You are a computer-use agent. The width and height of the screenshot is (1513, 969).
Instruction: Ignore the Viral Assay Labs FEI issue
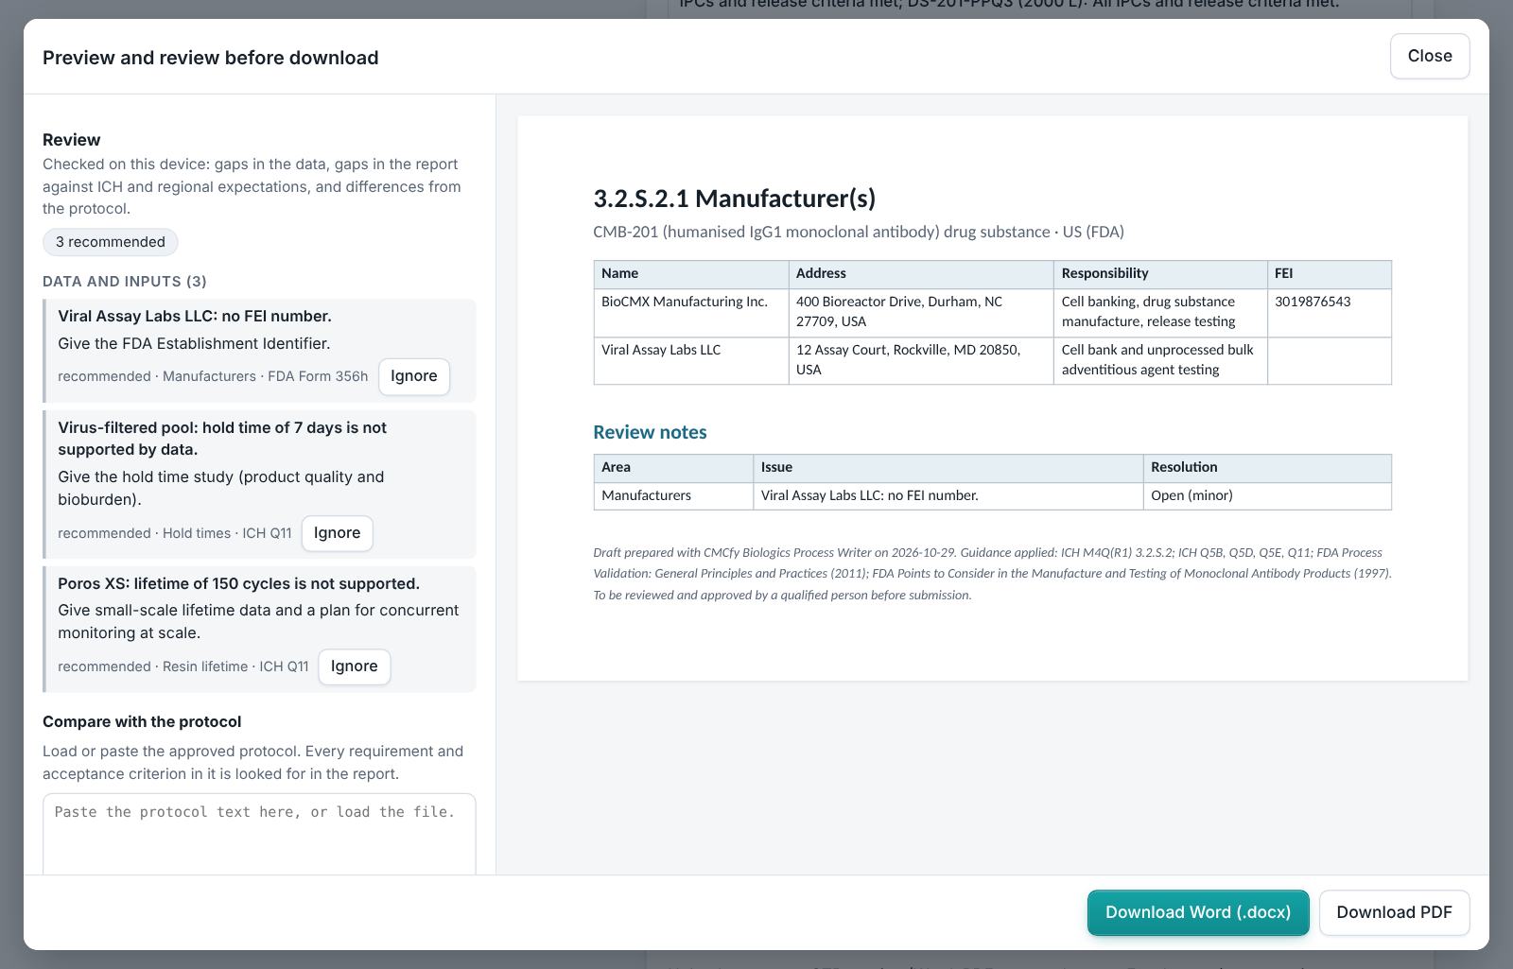click(414, 375)
